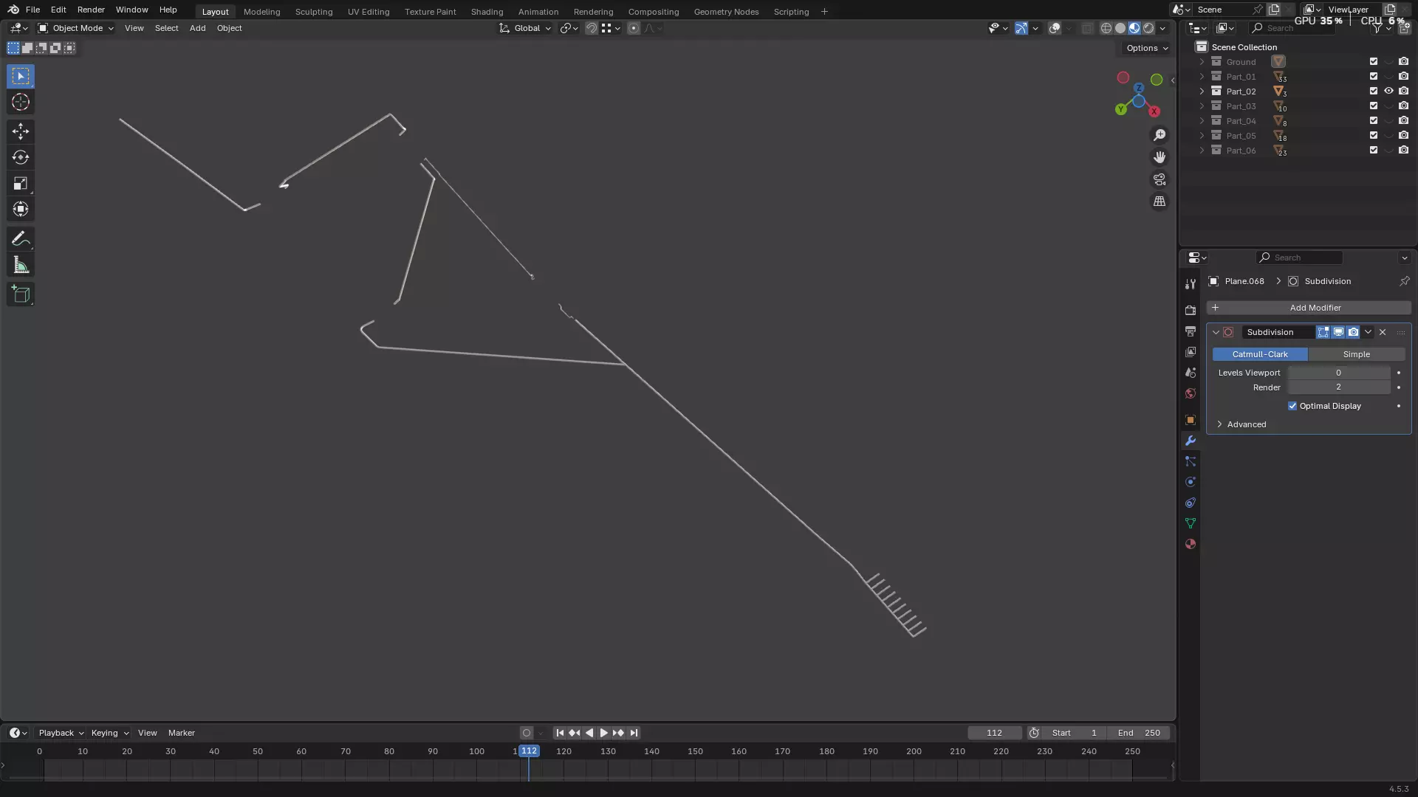Viewport: 1418px width, 797px height.
Task: Click the camera view icon
Action: 1160,179
